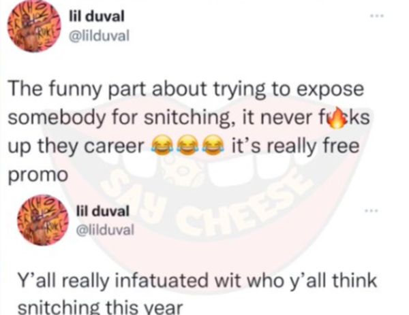This screenshot has height=315, width=409.
Task: Click the last laughing-crying emoji before 'it's'
Action: (213, 146)
